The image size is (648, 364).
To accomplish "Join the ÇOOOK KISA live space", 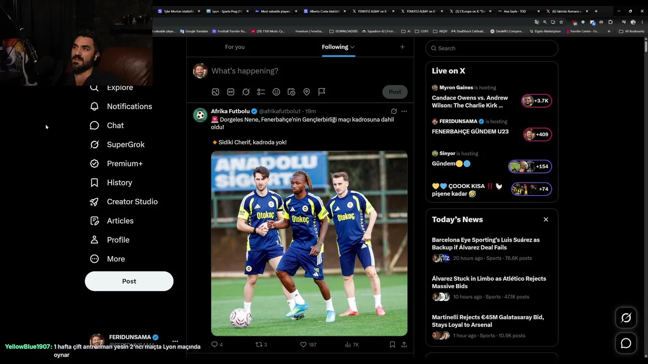I will coord(492,190).
